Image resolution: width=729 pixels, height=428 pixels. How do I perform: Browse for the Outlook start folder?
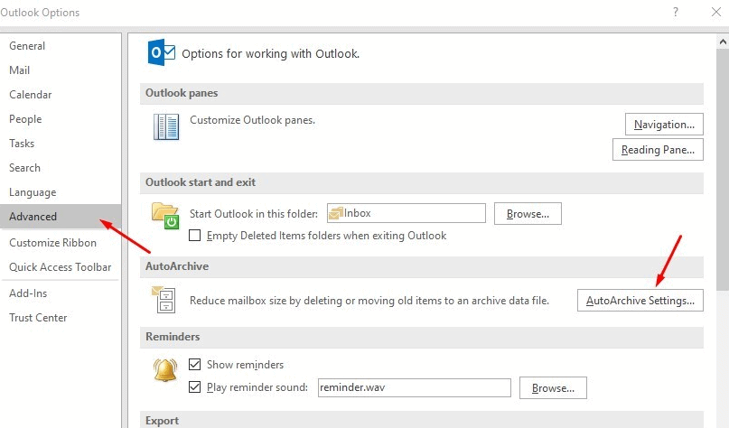528,214
